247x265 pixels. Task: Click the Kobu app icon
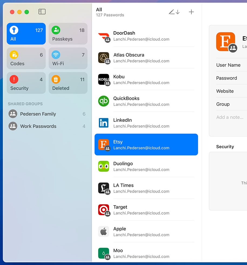104,79
